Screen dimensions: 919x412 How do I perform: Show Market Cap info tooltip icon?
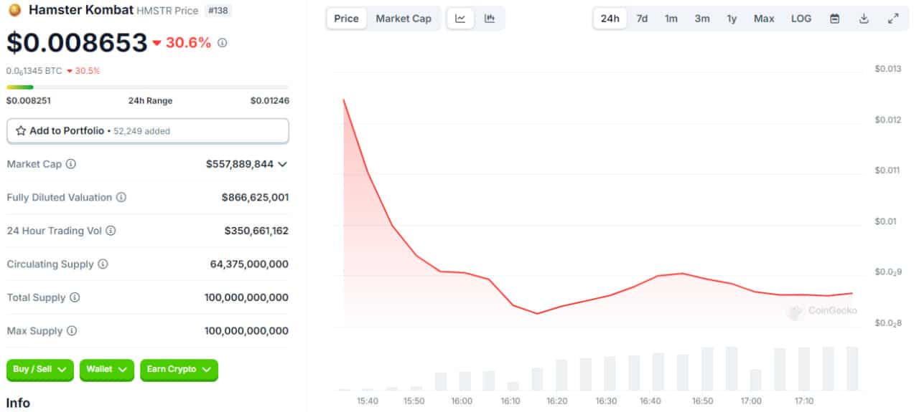(x=71, y=164)
